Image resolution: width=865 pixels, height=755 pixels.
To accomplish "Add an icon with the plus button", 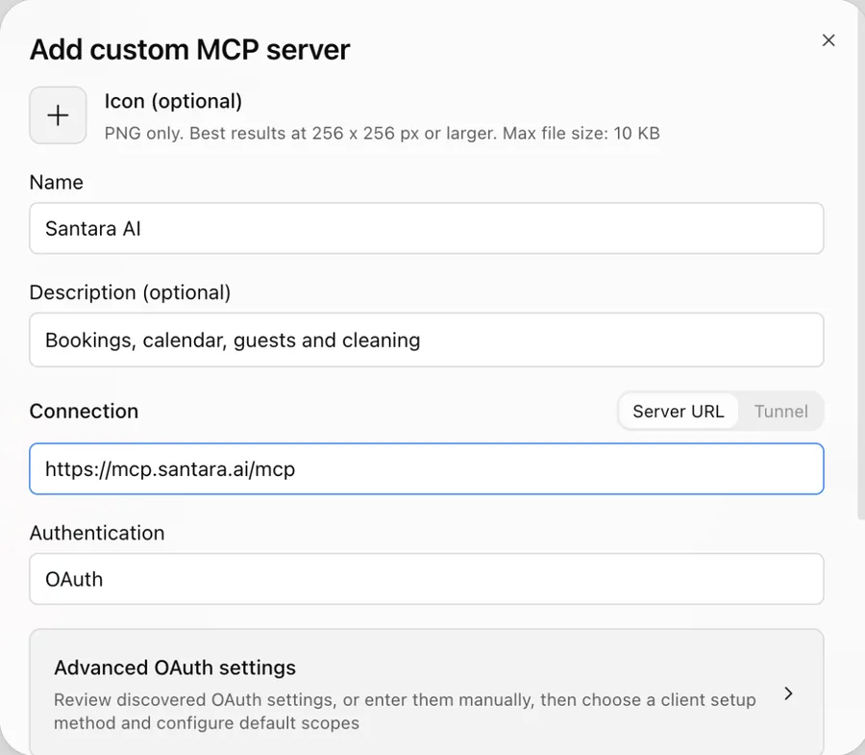I will coord(58,115).
